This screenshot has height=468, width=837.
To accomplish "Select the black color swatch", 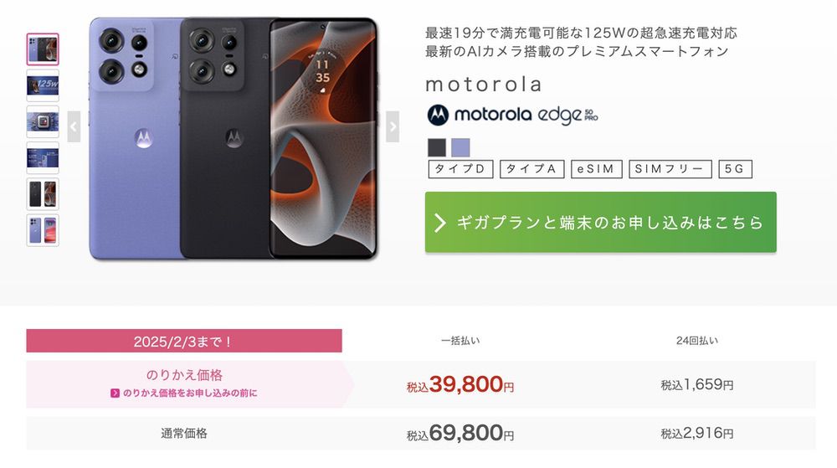I will [x=437, y=147].
